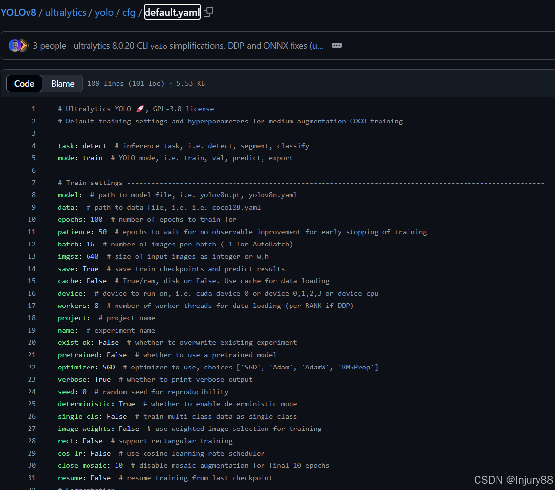Image resolution: width=555 pixels, height=490 pixels.
Task: Switch to the Blame tab
Action: click(x=62, y=83)
